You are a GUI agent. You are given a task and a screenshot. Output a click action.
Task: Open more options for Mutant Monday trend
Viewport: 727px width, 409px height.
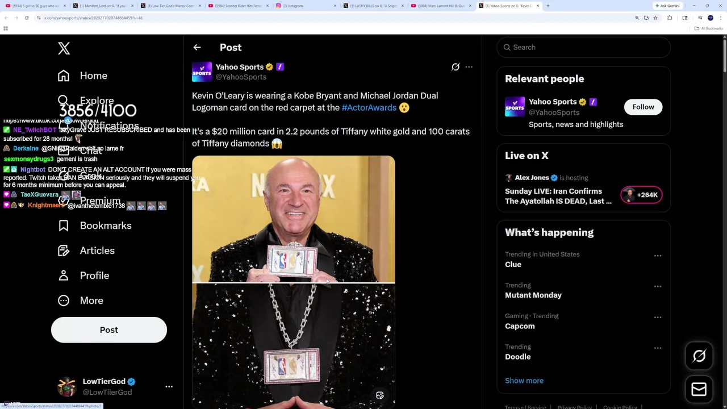658,286
